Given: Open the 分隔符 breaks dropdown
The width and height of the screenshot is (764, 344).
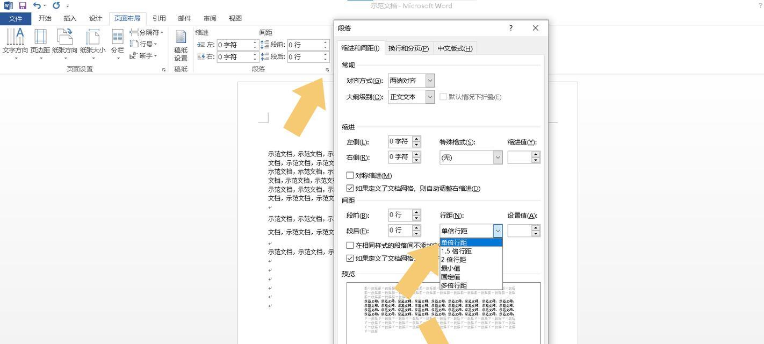Looking at the screenshot, I should pos(147,32).
